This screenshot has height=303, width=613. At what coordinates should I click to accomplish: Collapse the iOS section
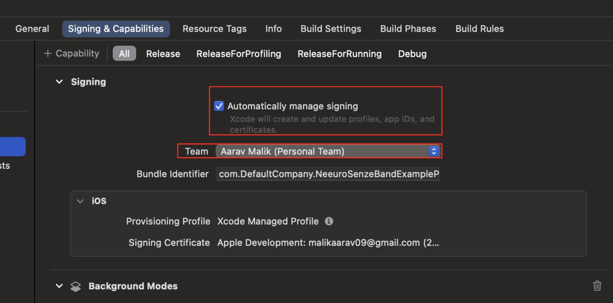click(80, 201)
